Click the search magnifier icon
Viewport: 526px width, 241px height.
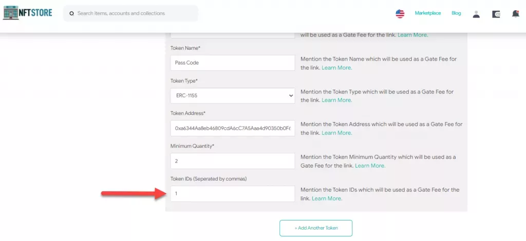(72, 13)
